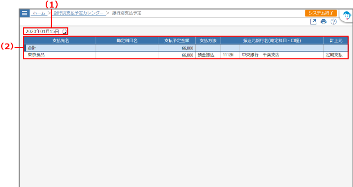Open the hamburger main menu
The height and width of the screenshot is (187, 353).
(x=24, y=13)
